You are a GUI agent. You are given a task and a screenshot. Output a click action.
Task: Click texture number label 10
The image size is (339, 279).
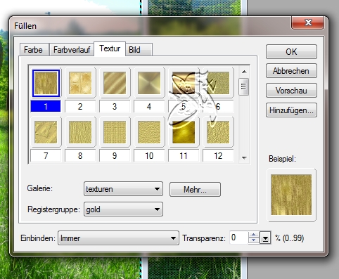click(149, 156)
